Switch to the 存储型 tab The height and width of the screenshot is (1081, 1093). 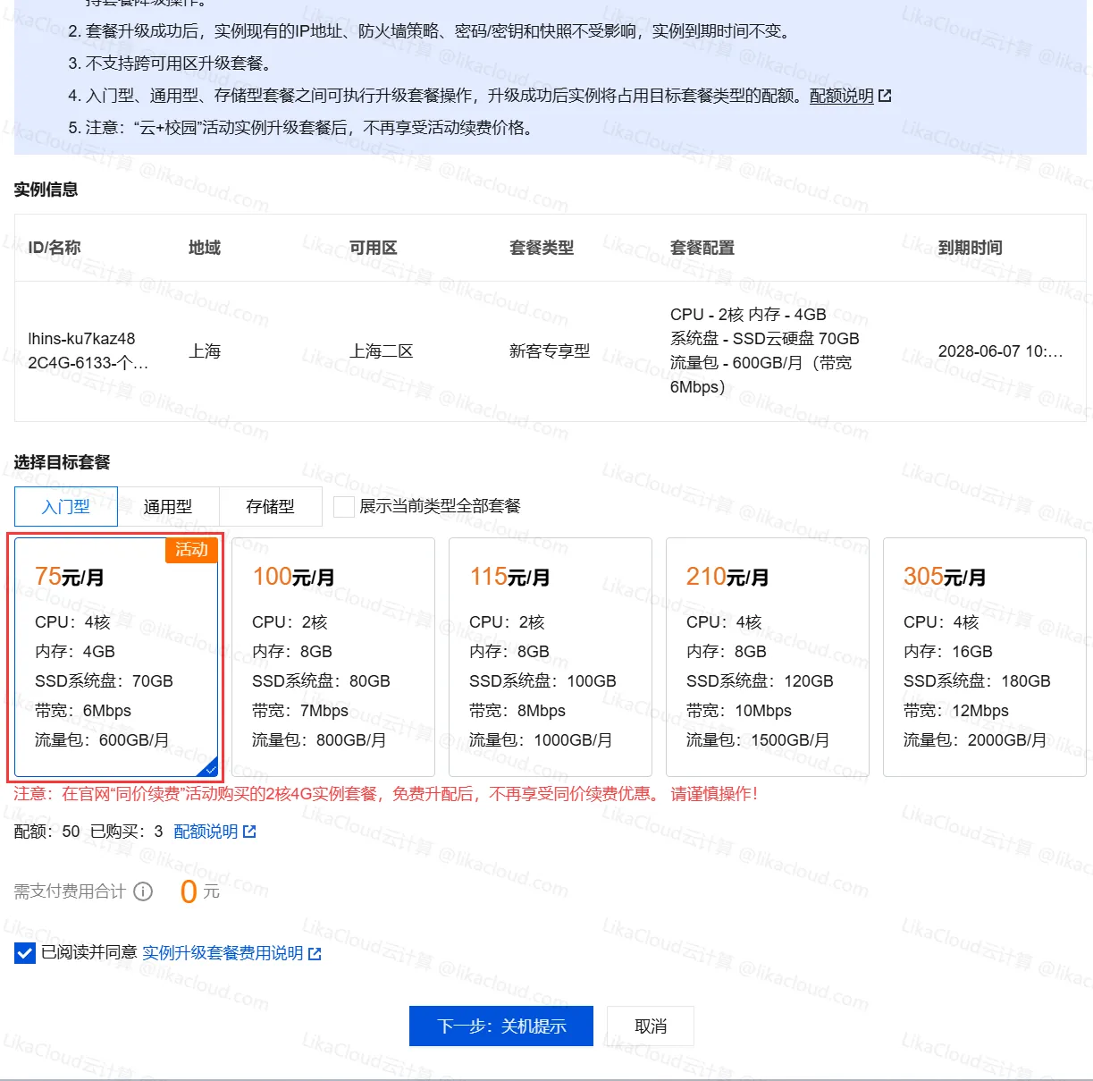tap(270, 507)
